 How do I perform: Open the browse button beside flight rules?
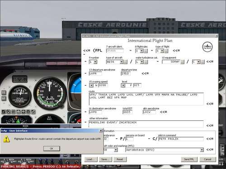(x=146, y=51)
